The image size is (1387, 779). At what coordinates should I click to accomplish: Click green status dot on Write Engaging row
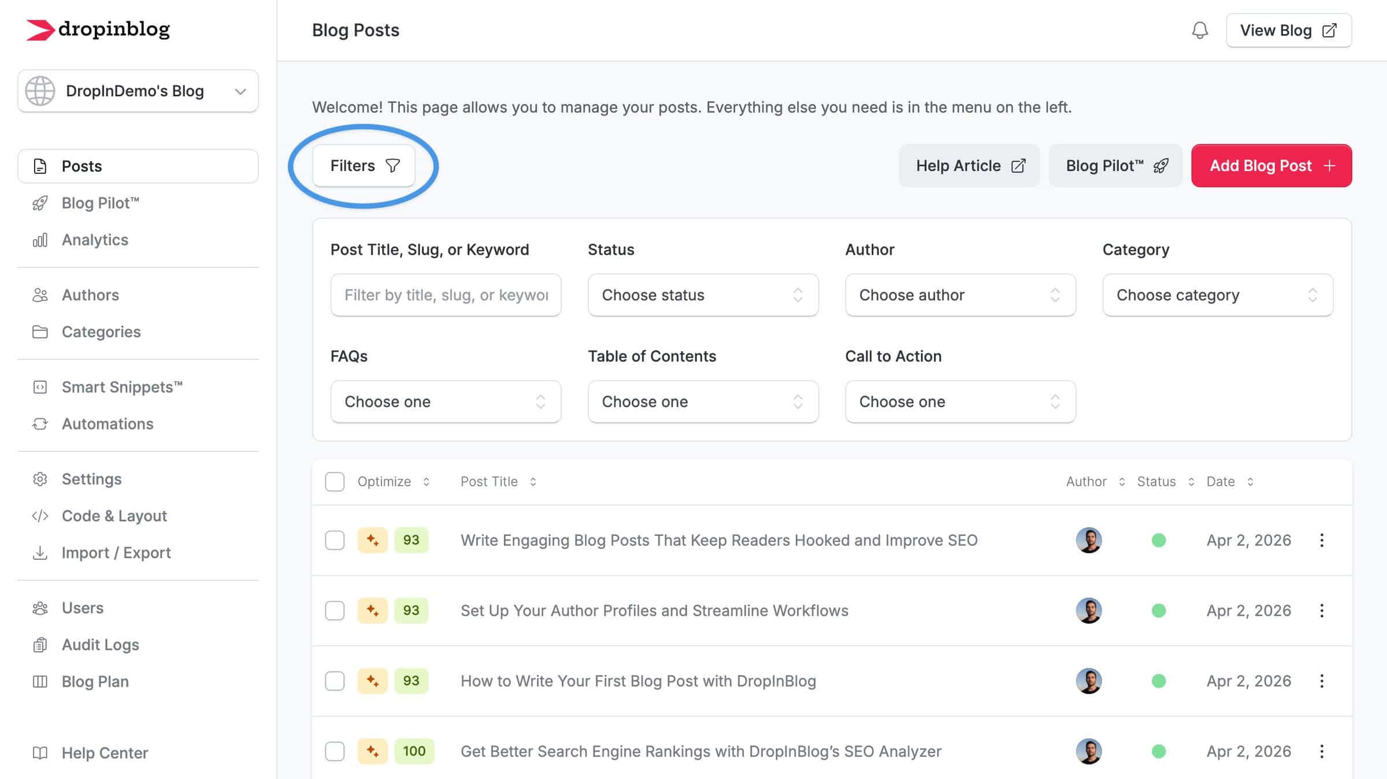tap(1158, 541)
